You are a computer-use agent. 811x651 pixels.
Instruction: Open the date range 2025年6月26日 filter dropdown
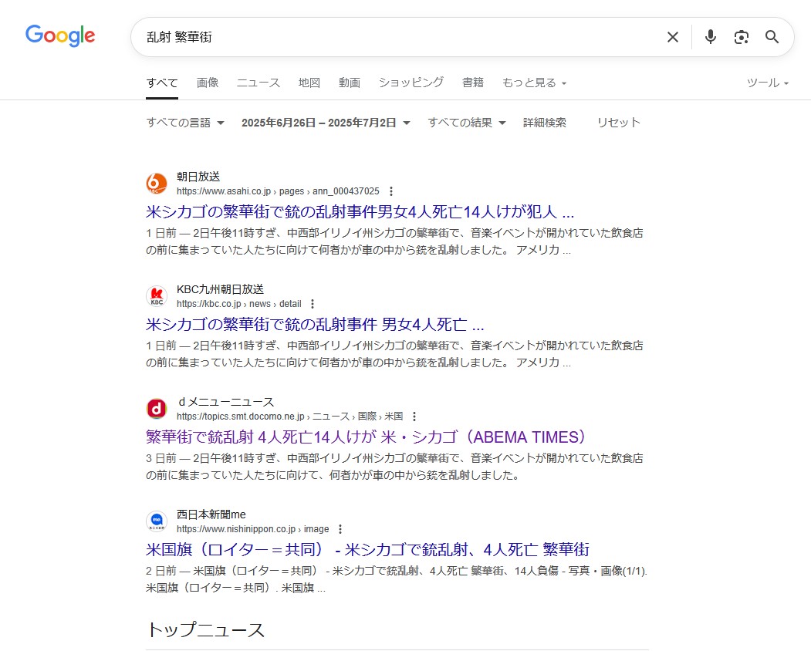point(326,123)
